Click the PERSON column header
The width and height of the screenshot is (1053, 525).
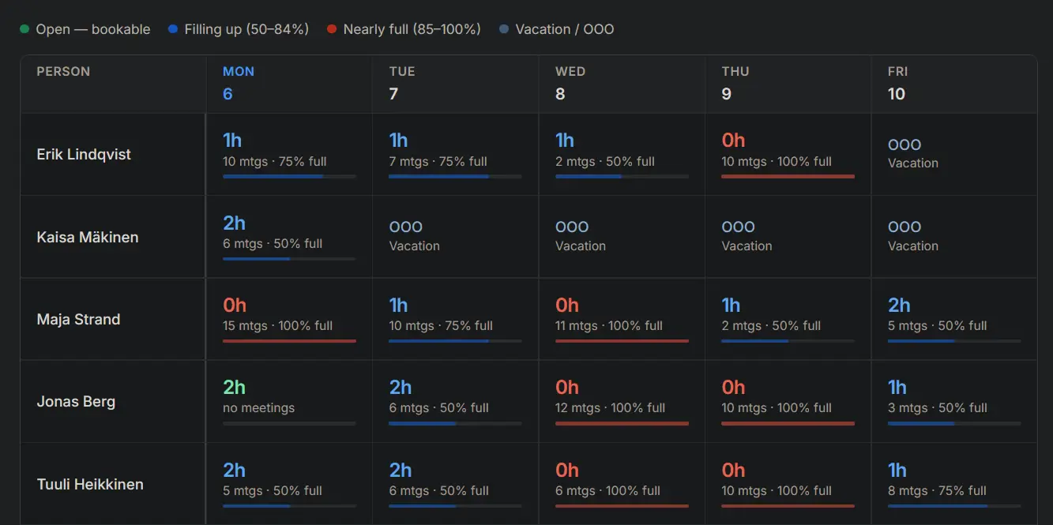point(62,71)
